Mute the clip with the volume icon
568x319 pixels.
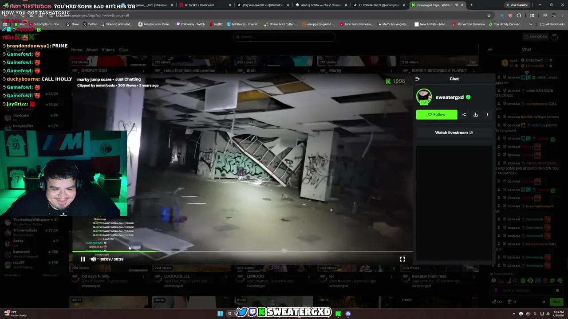tap(93, 259)
